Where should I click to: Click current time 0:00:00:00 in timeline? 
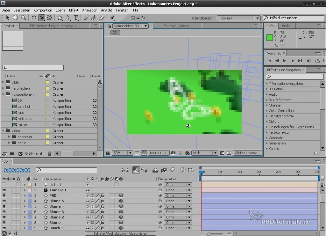[x=17, y=170]
